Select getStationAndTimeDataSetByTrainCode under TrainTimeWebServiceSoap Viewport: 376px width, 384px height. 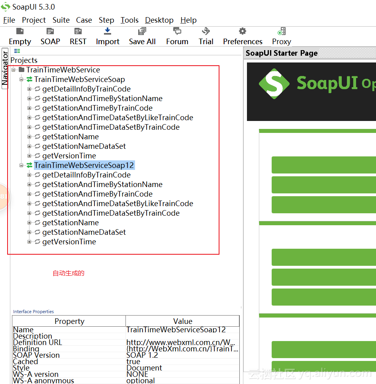click(111, 127)
